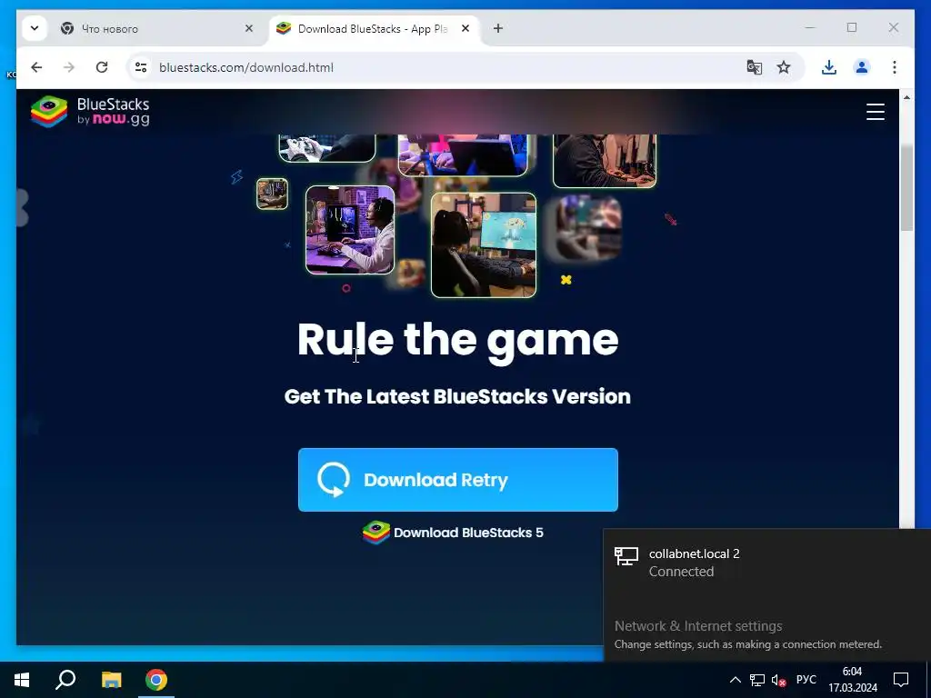Viewport: 931px width, 698px height.
Task: Select the collabnet.local 2 network entry
Action: point(767,562)
